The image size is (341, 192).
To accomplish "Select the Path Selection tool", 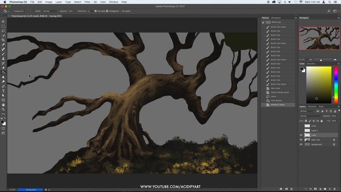I will (3, 95).
